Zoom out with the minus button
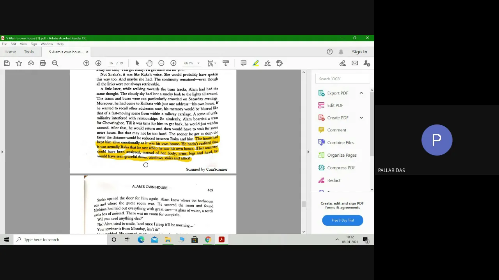 (x=161, y=63)
